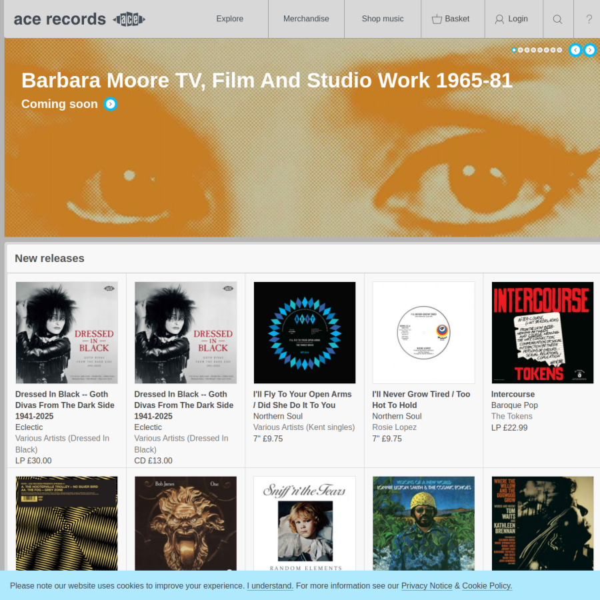600x600 pixels.
Task: Open the Merchandise menu
Action: click(x=306, y=19)
